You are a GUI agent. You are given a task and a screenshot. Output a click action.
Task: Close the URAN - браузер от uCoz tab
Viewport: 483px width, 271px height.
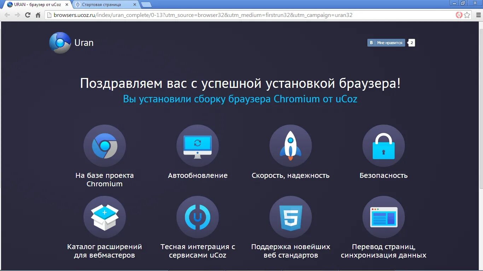[x=66, y=5]
